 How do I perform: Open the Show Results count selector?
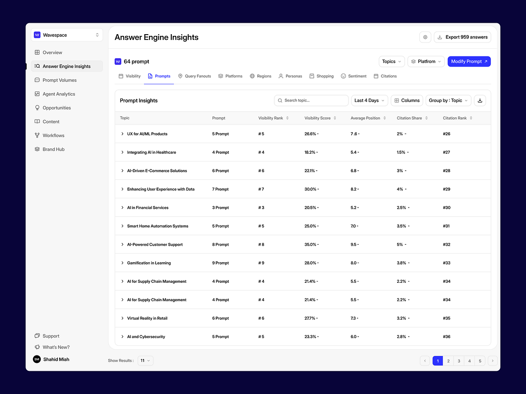pyautogui.click(x=145, y=361)
